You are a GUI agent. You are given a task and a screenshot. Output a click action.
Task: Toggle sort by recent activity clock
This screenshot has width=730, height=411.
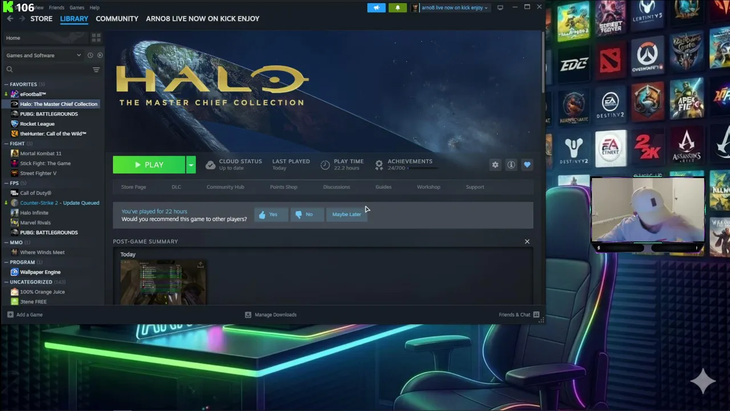click(90, 55)
